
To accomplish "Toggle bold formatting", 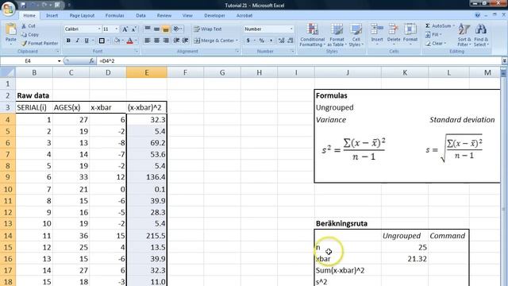I will [x=68, y=41].
